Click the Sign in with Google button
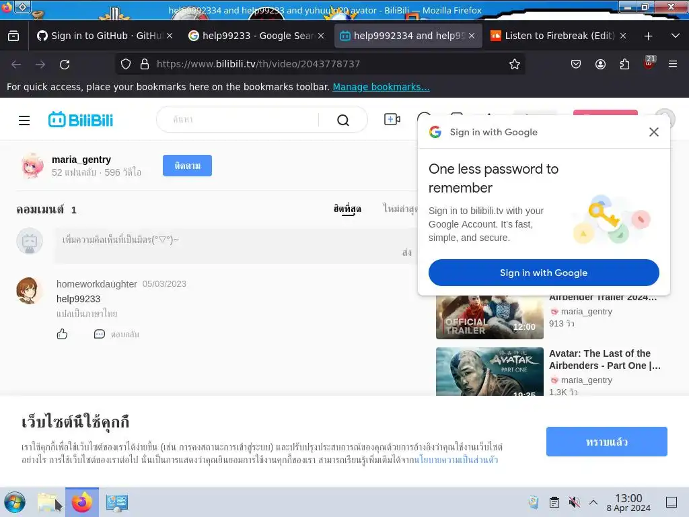This screenshot has width=689, height=517. pos(544,273)
